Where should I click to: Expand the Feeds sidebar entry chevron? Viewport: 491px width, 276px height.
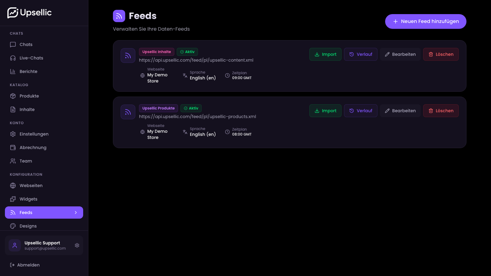tap(75, 212)
